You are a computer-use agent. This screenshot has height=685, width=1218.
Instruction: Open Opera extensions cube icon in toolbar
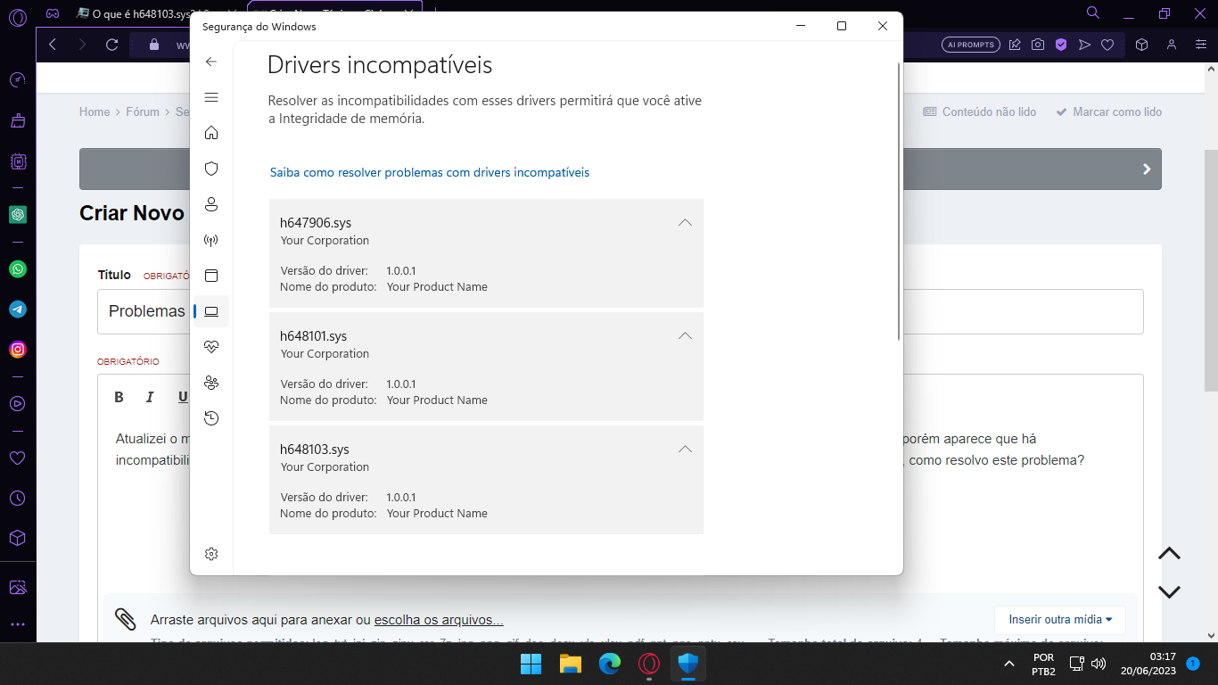[1141, 45]
